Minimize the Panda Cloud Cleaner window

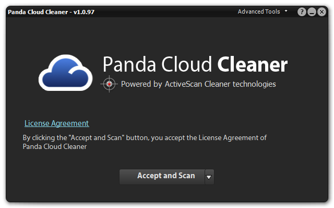(312, 11)
